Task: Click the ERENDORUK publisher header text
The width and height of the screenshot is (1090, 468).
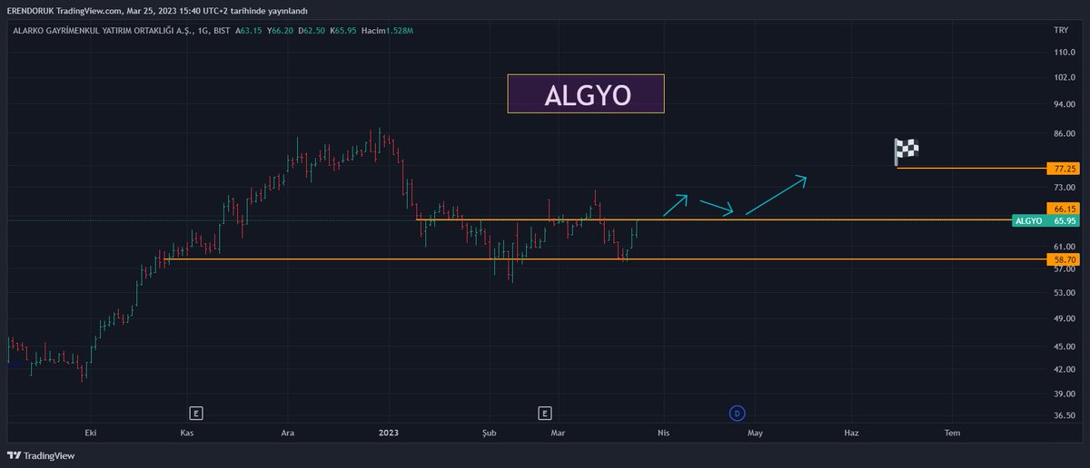Action: click(29, 10)
